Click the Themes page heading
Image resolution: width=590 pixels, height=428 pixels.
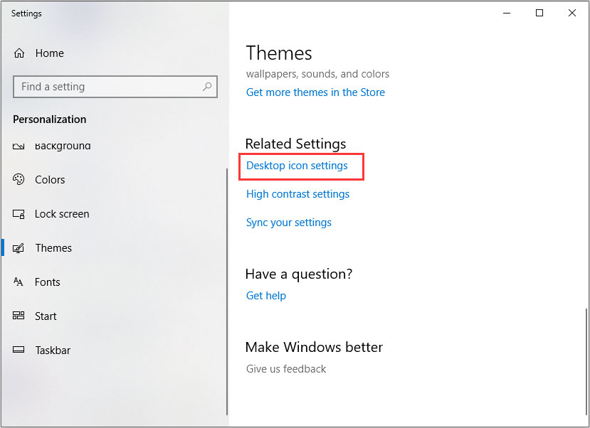(x=279, y=53)
